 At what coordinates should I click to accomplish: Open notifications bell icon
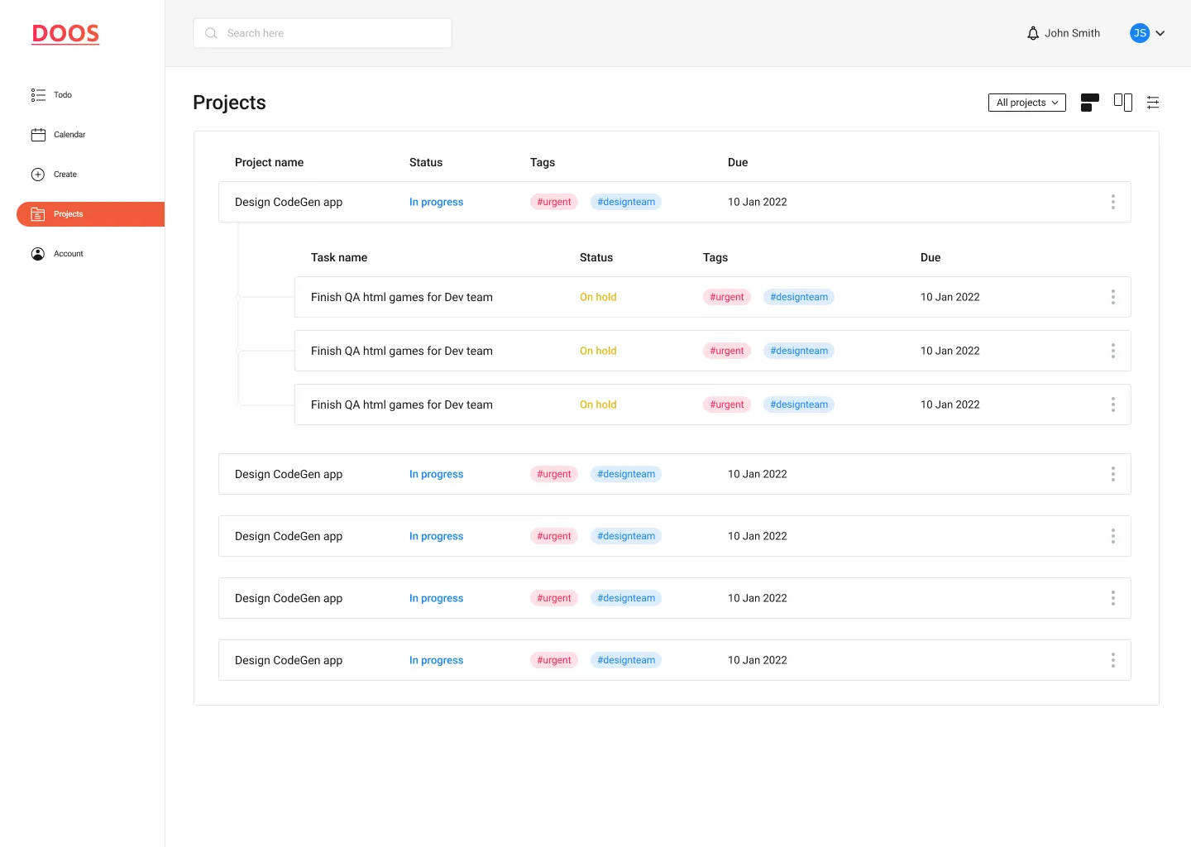pyautogui.click(x=1033, y=33)
